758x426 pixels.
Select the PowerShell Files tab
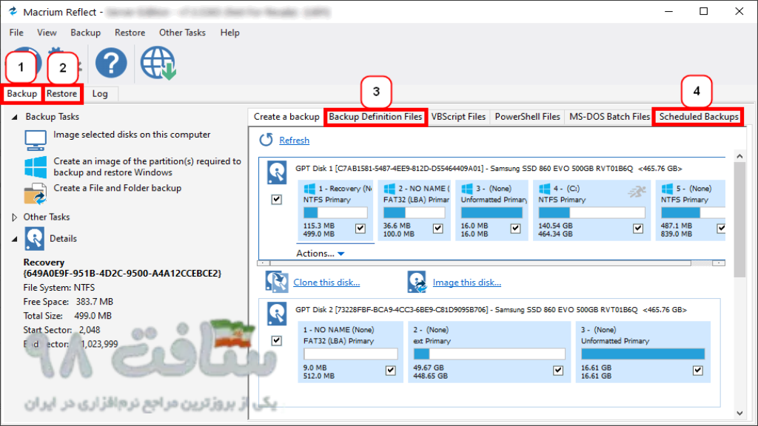(x=527, y=117)
